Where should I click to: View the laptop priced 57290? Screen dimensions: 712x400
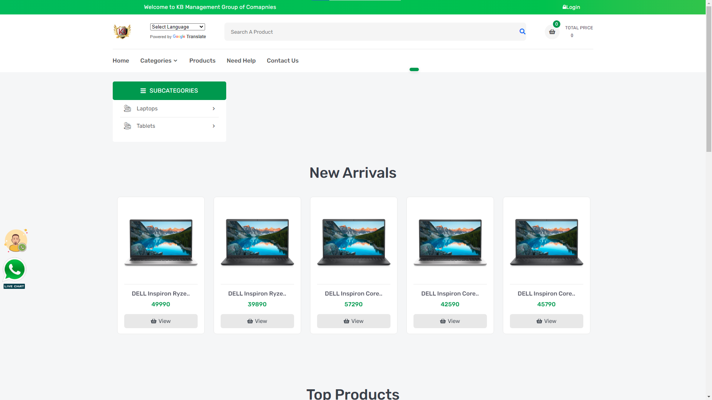[354, 321]
